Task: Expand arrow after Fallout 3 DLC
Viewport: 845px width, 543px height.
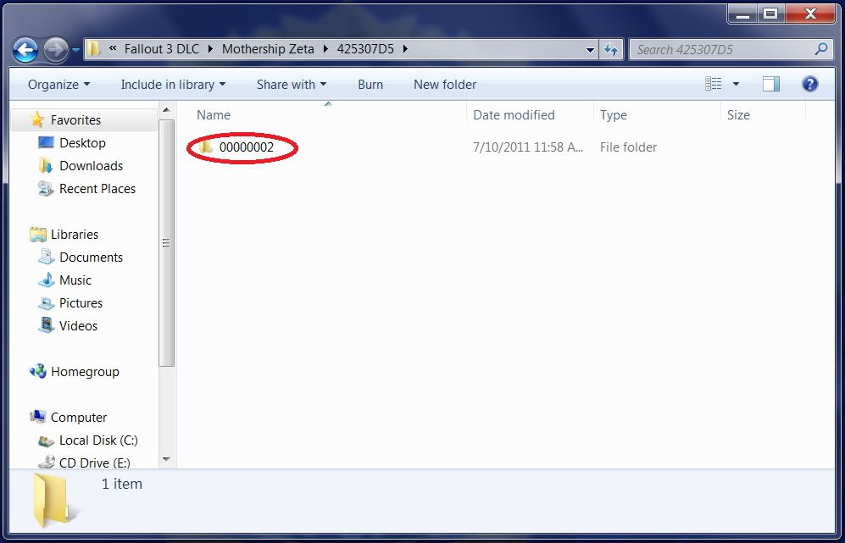Action: tap(210, 49)
